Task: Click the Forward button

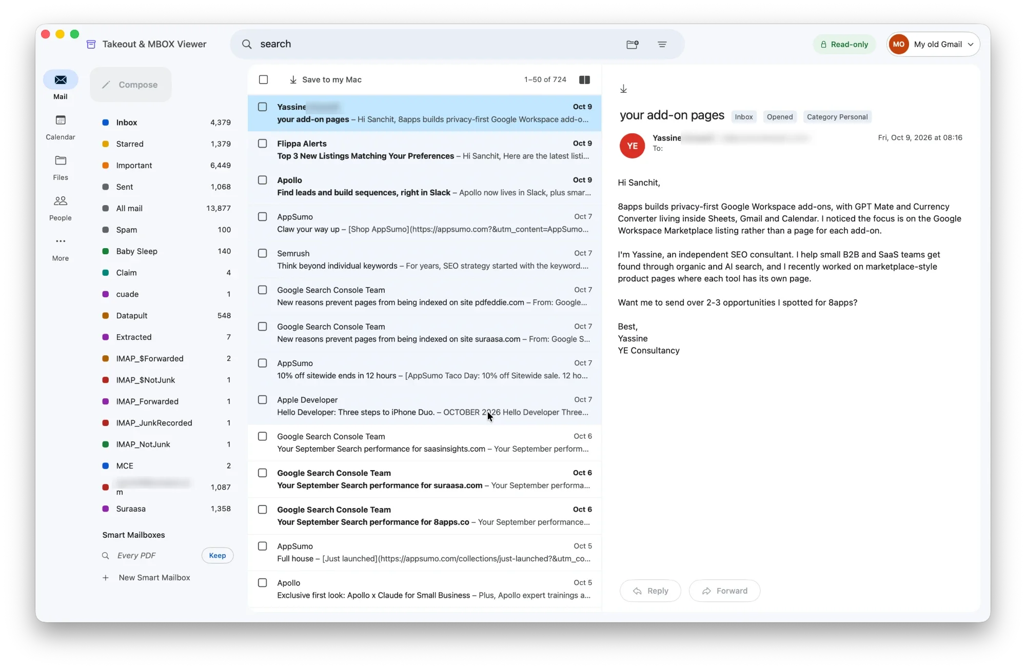Action: 725,591
